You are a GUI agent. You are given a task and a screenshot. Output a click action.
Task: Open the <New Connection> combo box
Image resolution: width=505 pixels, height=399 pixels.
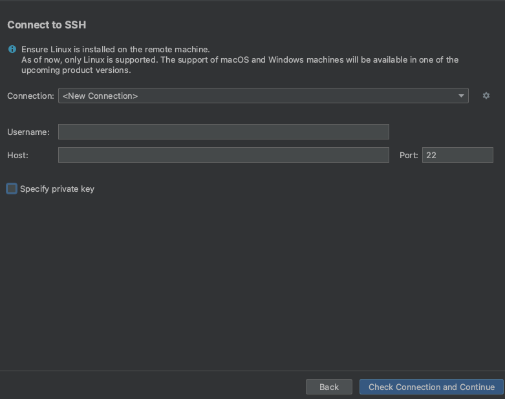[x=263, y=96]
